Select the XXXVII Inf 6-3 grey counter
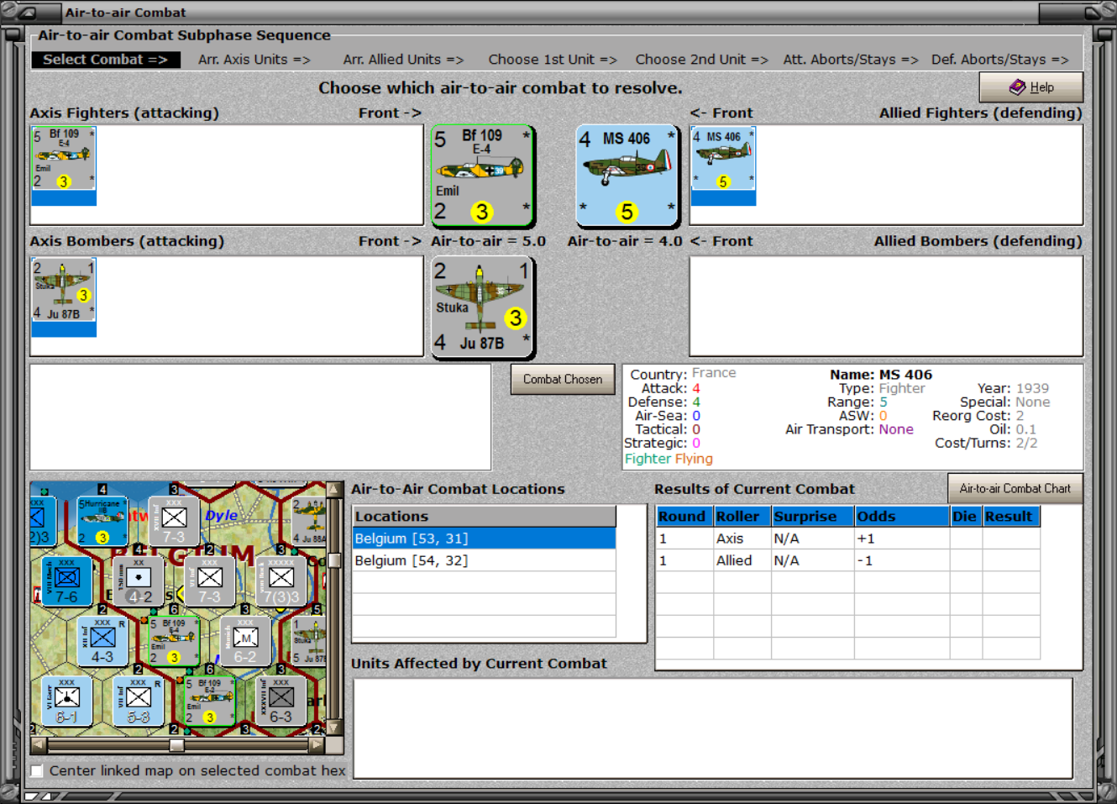 coord(281,702)
